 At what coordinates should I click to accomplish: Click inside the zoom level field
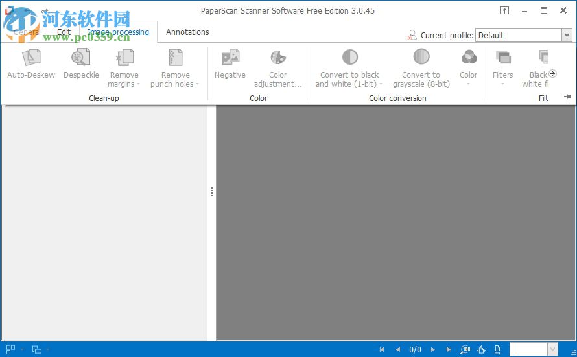pyautogui.click(x=528, y=349)
